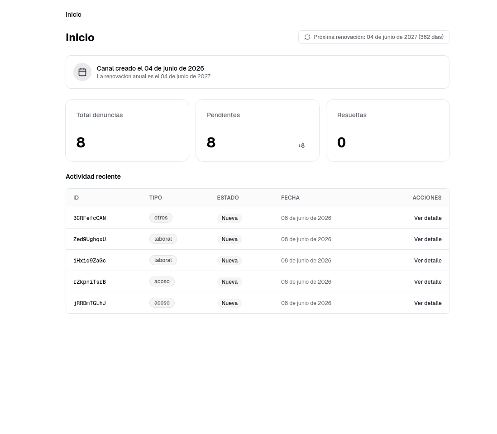The height and width of the screenshot is (434, 497).
Task: Click the renewal refresh icon
Action: (307, 37)
